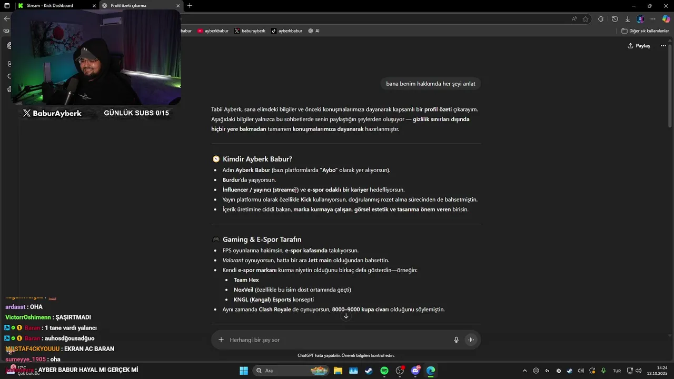Viewport: 674px width, 379px height.
Task: Click the taskbar Ara search box
Action: (292, 371)
